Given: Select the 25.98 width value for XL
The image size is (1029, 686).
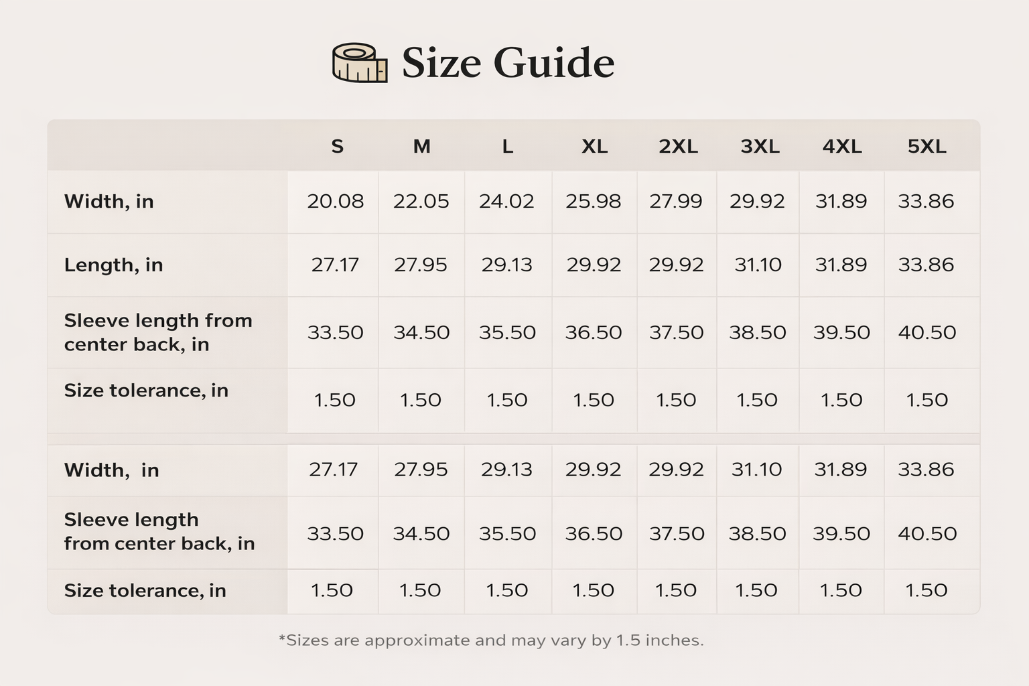Looking at the screenshot, I should pos(593,202).
